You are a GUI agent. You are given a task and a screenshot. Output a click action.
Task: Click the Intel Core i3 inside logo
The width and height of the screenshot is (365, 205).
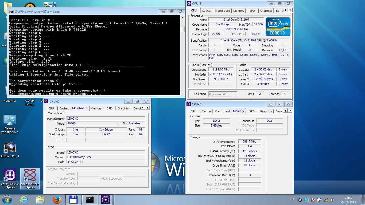pos(278,26)
